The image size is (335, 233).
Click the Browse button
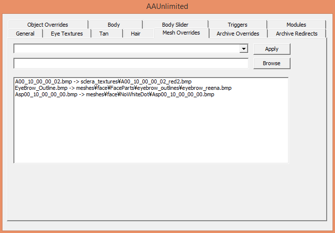[x=272, y=63]
